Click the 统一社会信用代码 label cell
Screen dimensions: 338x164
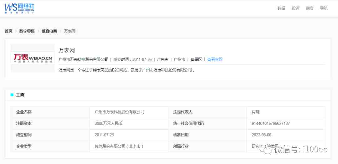click(x=207, y=123)
